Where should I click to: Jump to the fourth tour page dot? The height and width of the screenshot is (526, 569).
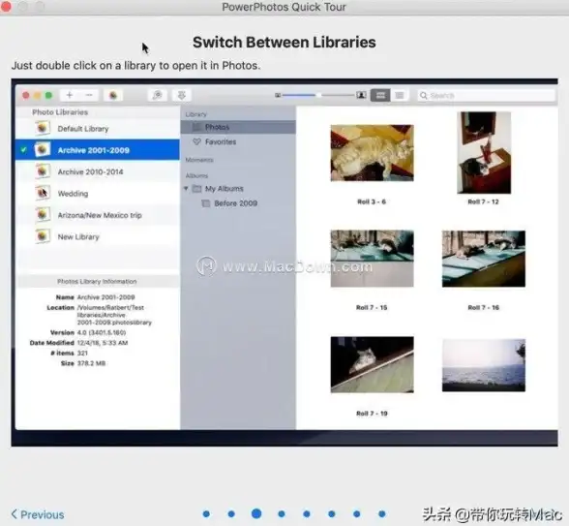point(282,513)
